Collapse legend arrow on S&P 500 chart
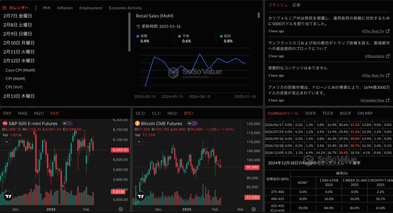The height and width of the screenshot is (213, 393). coord(7,142)
